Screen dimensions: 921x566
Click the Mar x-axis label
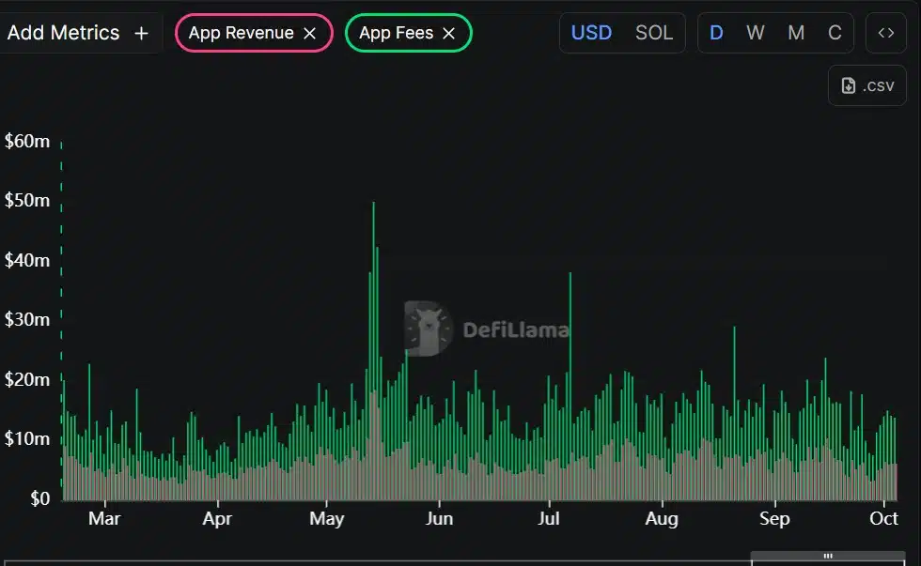click(x=104, y=518)
